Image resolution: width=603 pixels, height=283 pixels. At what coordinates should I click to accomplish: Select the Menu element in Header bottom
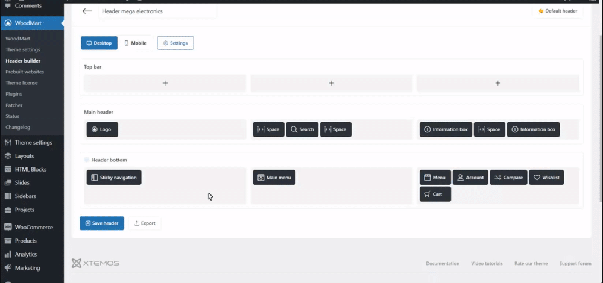pyautogui.click(x=435, y=178)
